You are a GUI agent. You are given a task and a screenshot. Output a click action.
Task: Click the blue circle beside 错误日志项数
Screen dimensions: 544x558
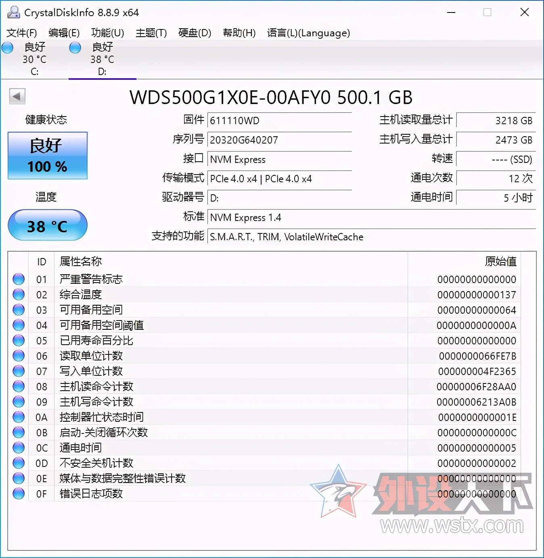(x=18, y=493)
